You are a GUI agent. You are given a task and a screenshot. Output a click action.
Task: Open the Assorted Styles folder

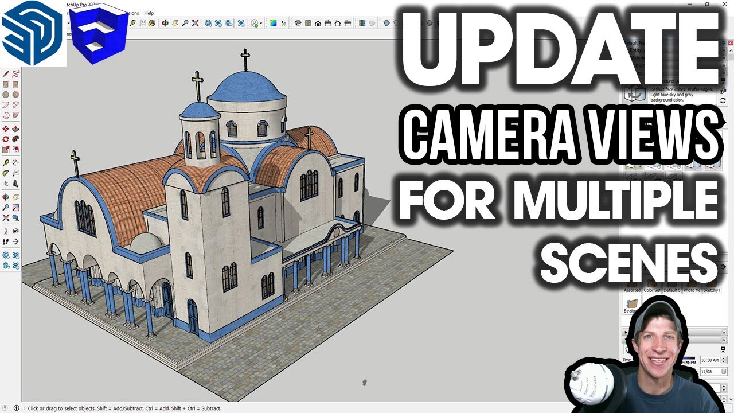(633, 285)
